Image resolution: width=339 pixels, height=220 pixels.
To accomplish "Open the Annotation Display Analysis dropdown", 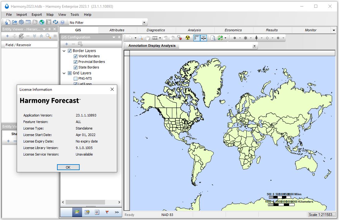I will tap(254, 46).
